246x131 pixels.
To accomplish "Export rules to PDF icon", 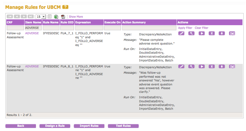I will tap(63, 17).
